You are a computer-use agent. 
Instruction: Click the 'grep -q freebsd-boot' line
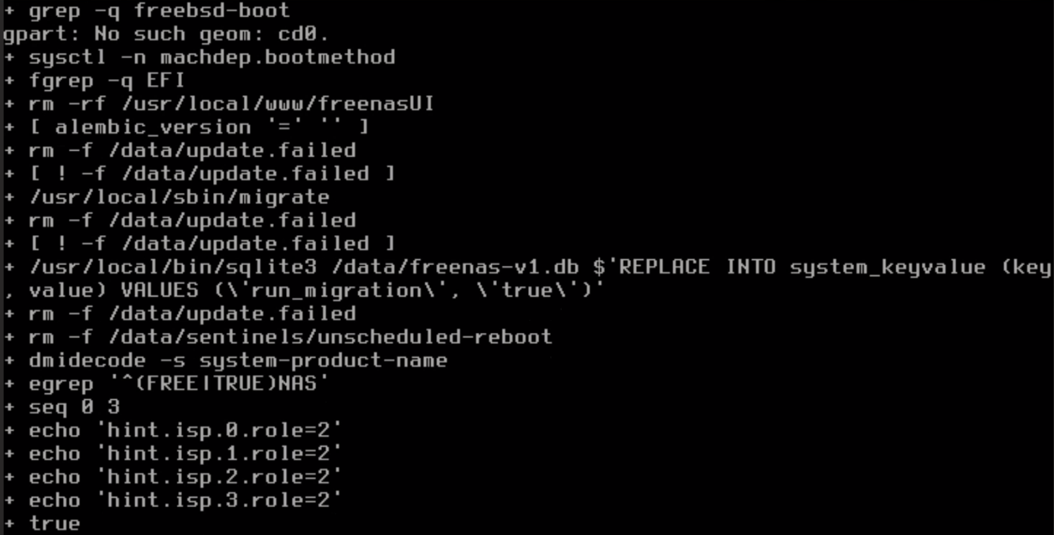146,10
